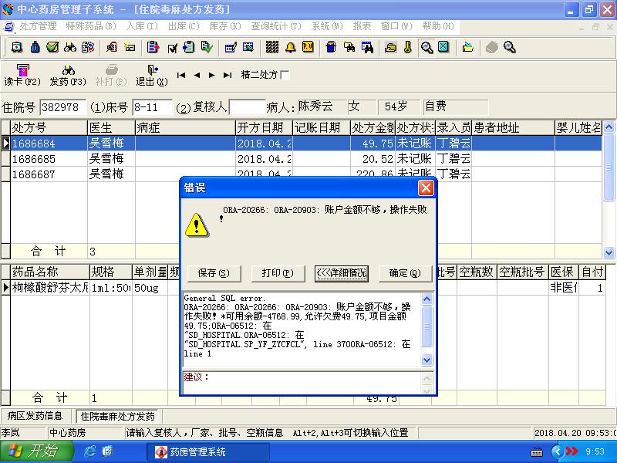Click the first-aid kit toolbar icon
The height and width of the screenshot is (463, 617).
click(16, 47)
